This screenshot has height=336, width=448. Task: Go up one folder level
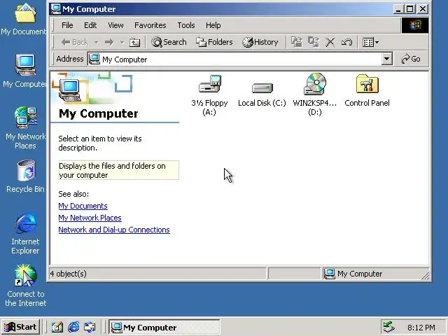[x=134, y=42]
